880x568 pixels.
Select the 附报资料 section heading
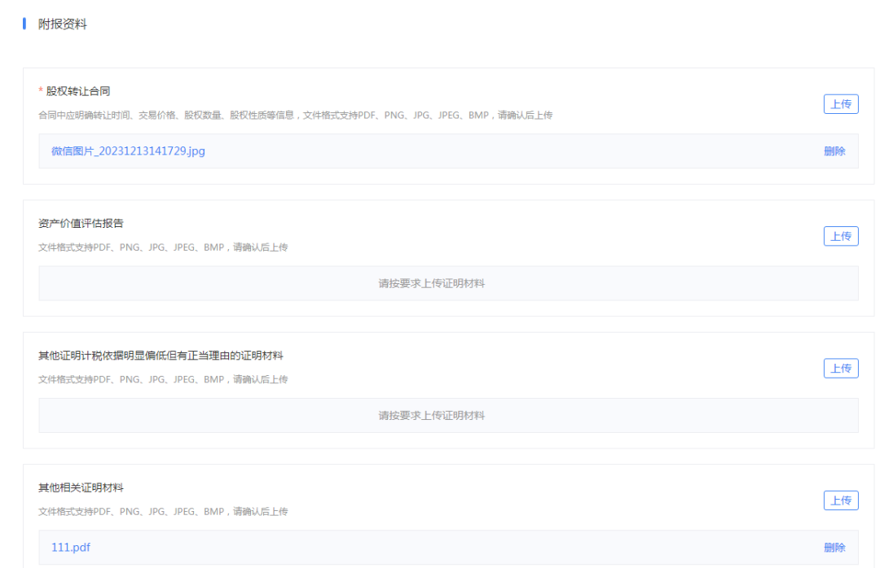coord(62,24)
